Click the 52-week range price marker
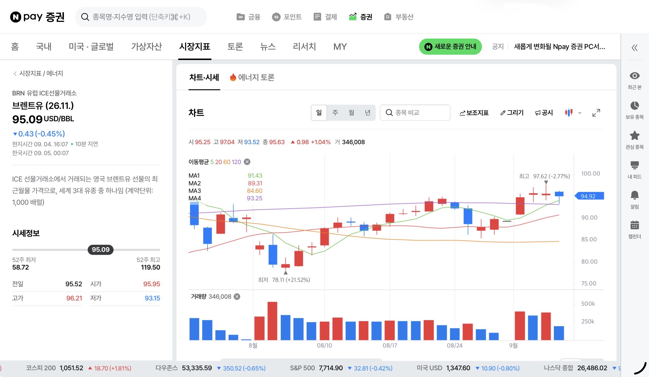The image size is (649, 377). click(x=101, y=250)
